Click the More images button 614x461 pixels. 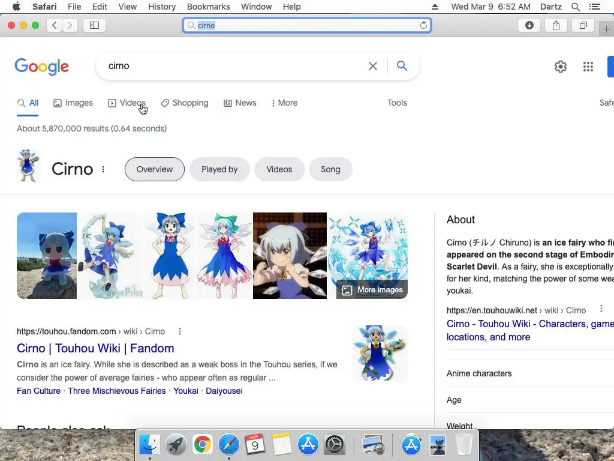click(372, 290)
